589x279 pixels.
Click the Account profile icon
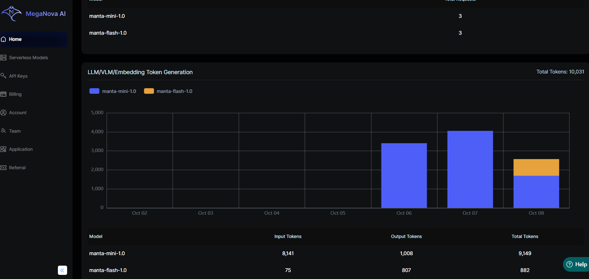pyautogui.click(x=3, y=113)
